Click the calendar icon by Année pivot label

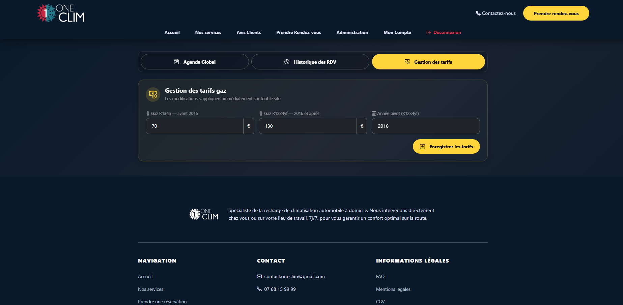(374, 114)
